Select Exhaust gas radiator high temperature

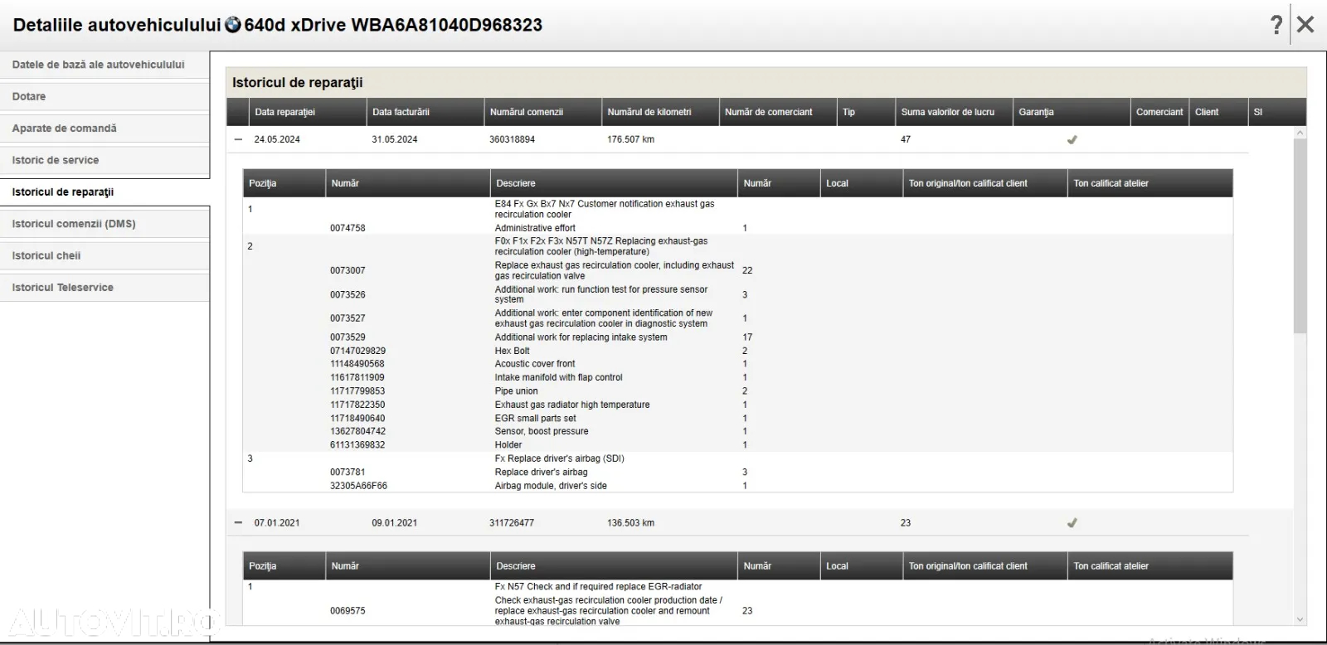coord(737,405)
